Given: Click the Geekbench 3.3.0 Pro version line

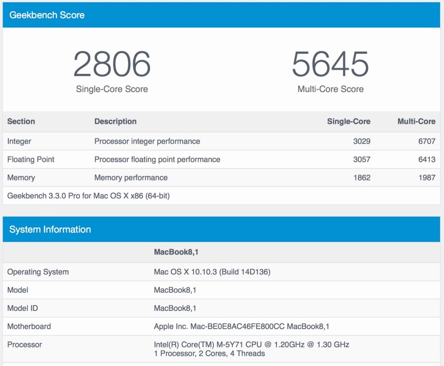Looking at the screenshot, I should 88,196.
